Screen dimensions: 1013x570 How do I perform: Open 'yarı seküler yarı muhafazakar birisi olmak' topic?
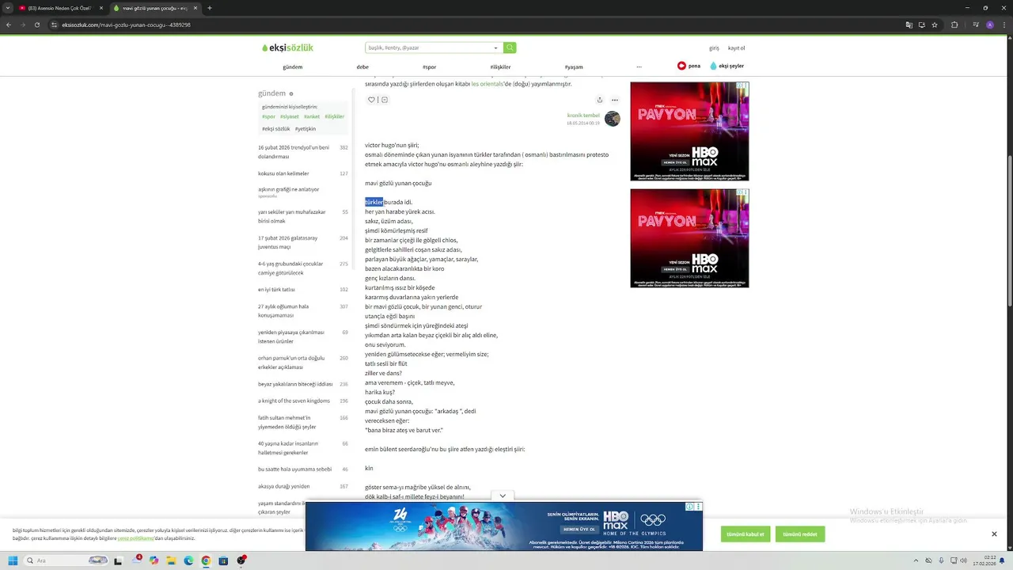pyautogui.click(x=292, y=216)
